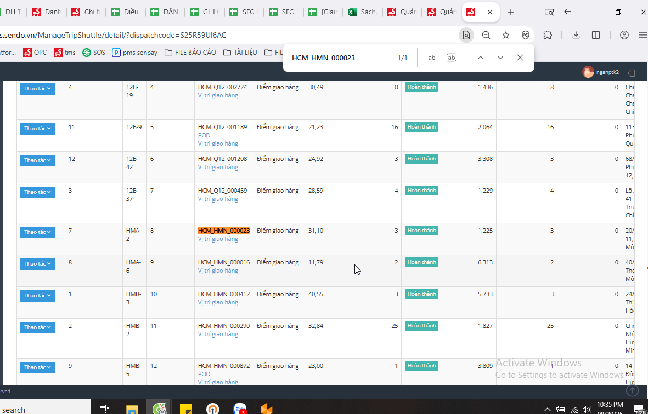Image resolution: width=648 pixels, height=414 pixels.
Task: Open the extensions puzzle icon
Action: point(548,35)
